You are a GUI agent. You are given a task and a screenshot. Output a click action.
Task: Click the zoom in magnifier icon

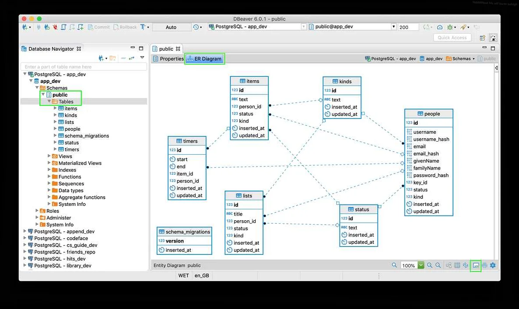pyautogui.click(x=429, y=265)
